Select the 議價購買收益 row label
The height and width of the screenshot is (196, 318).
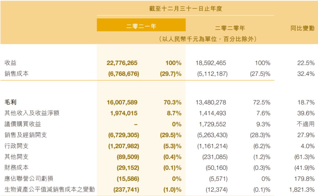pos(22,124)
